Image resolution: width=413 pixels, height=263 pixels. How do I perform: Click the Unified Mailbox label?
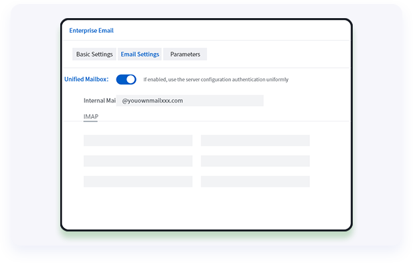point(86,79)
